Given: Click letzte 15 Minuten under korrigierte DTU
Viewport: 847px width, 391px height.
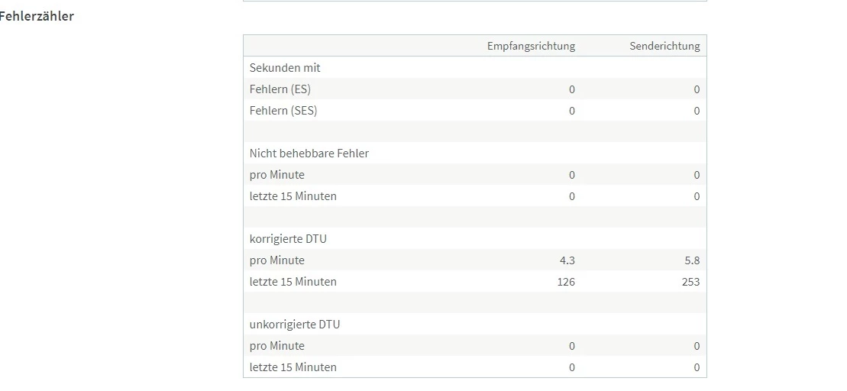Looking at the screenshot, I should [293, 282].
